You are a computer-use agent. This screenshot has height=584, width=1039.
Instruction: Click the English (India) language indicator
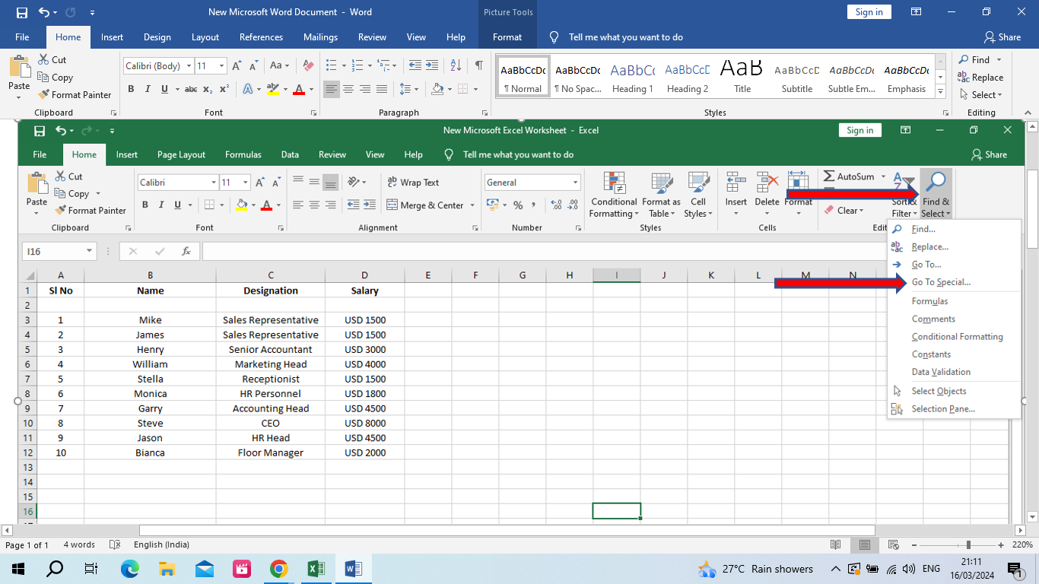[161, 545]
